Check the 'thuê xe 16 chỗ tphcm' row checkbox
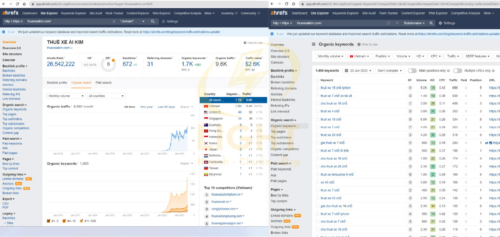 [317, 88]
